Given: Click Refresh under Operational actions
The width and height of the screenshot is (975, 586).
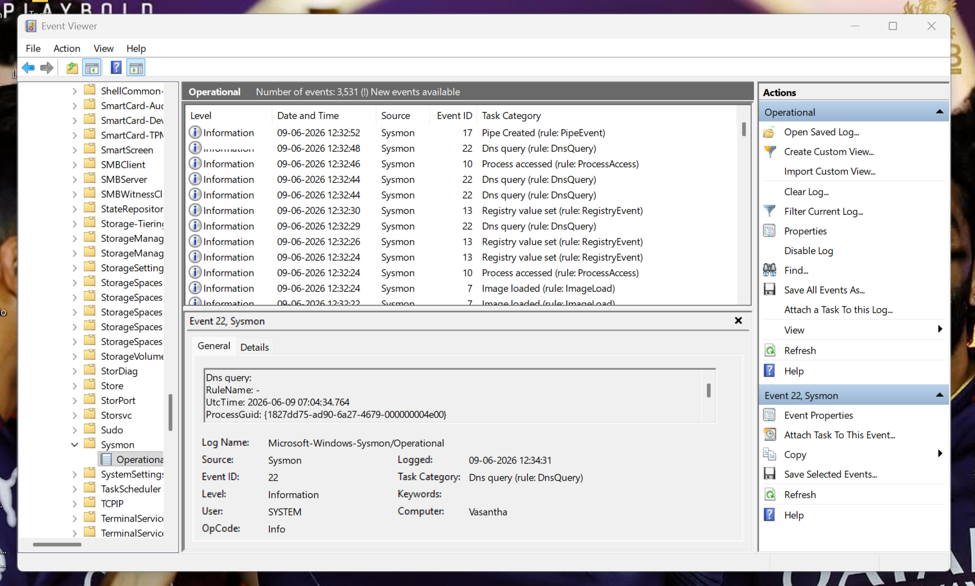Looking at the screenshot, I should [x=800, y=351].
